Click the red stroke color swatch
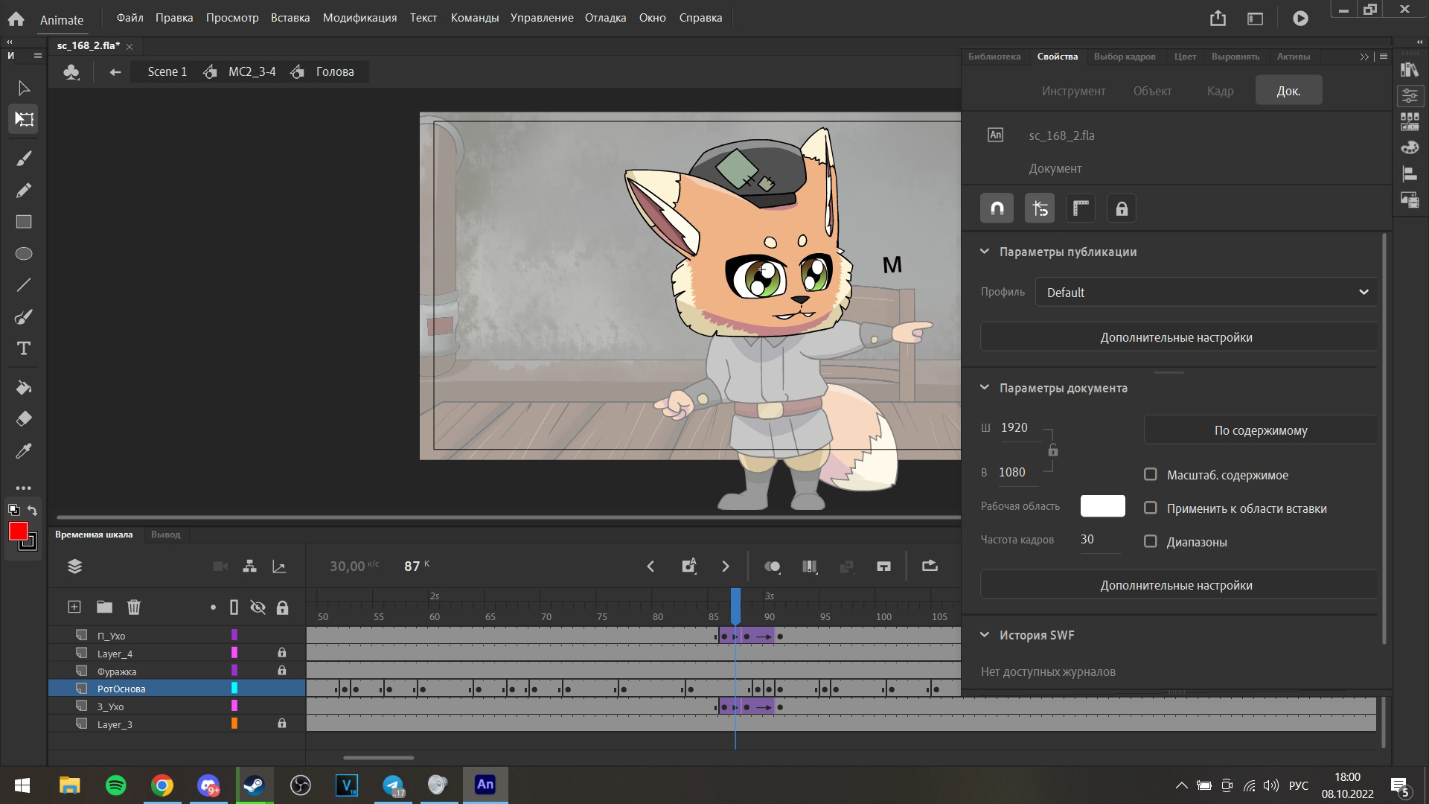Image resolution: width=1429 pixels, height=804 pixels. 18,531
